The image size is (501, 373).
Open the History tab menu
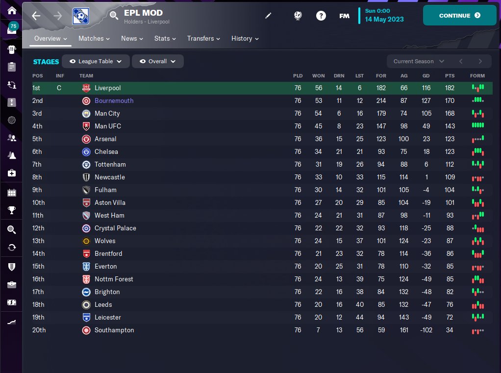[245, 39]
